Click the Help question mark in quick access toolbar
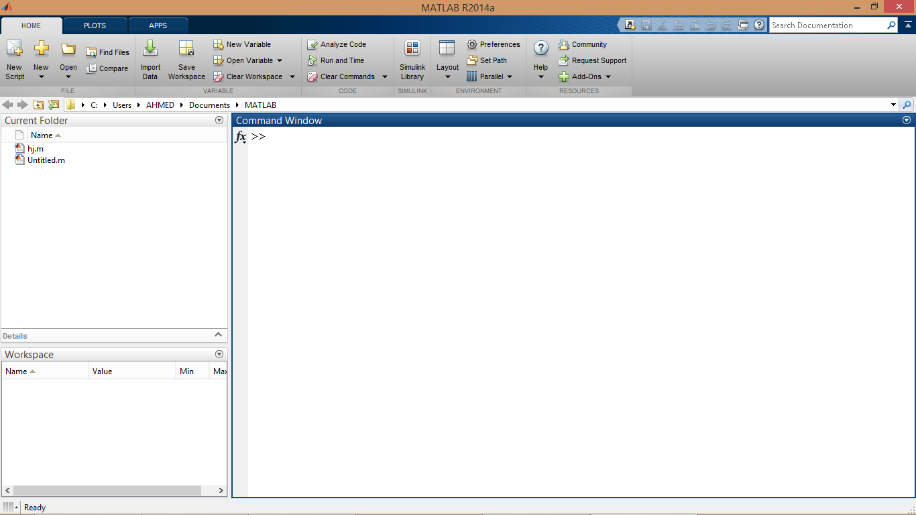The width and height of the screenshot is (916, 515). point(759,25)
